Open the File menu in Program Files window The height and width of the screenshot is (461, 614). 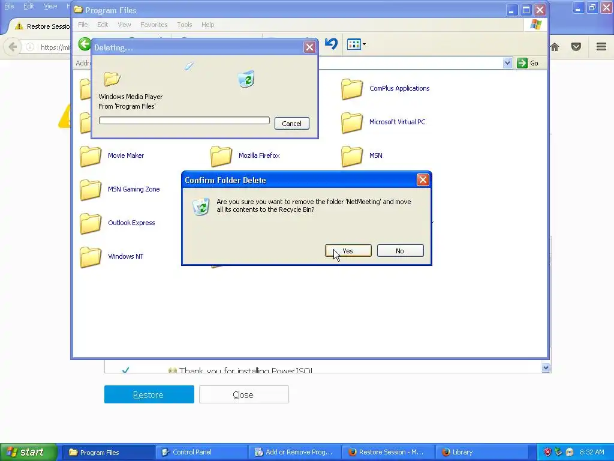(83, 25)
